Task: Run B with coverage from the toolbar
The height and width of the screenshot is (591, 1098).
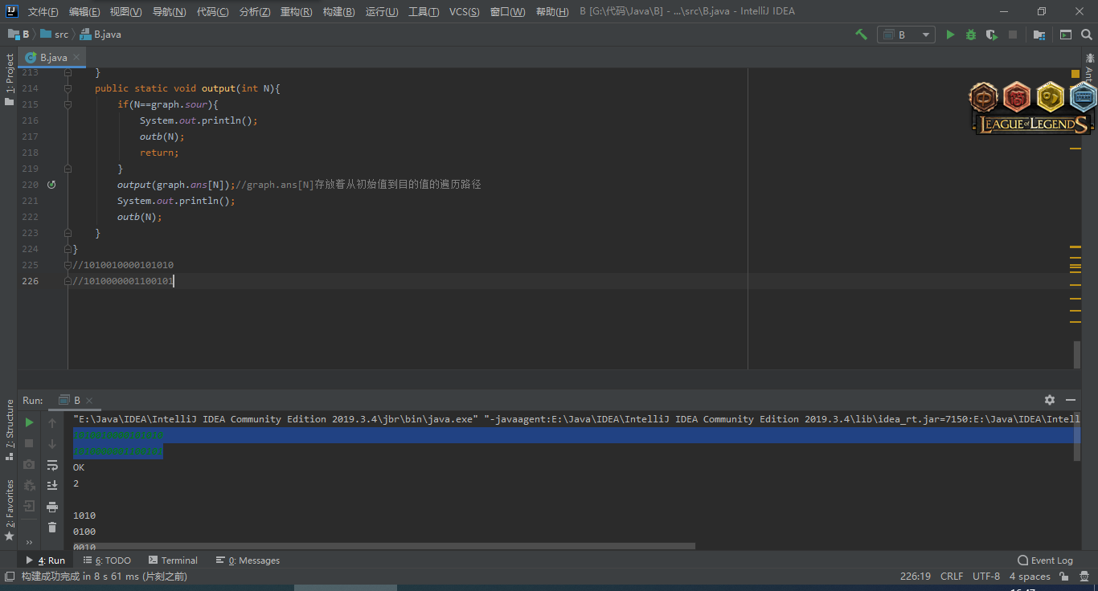Action: (992, 35)
